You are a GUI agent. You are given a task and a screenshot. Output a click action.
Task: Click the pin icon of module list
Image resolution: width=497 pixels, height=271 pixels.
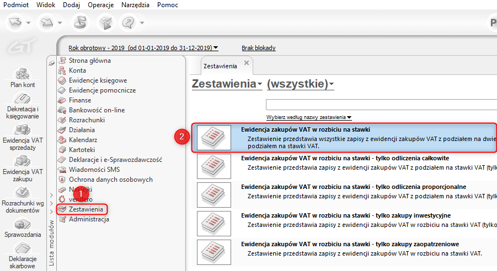(52, 63)
